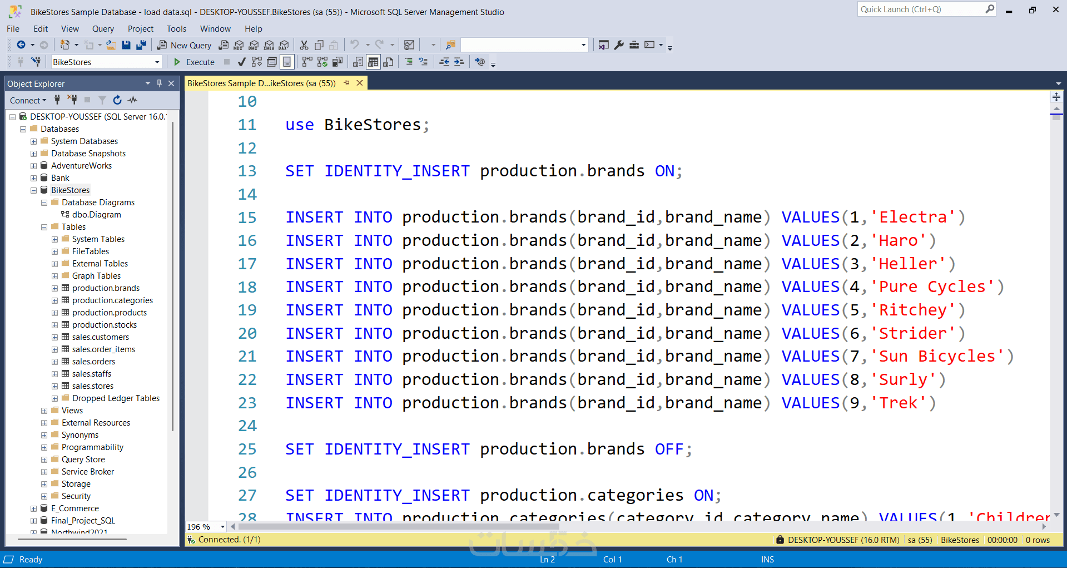The image size is (1067, 568).
Task: Uncomment the selected lines
Action: pos(423,62)
